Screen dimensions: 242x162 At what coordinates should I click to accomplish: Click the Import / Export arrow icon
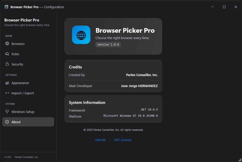click(x=7, y=93)
